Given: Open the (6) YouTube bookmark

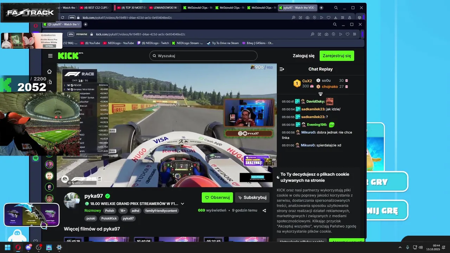Looking at the screenshot, I should coord(90,43).
